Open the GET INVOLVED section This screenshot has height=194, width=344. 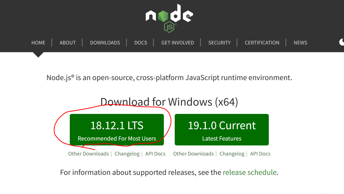pos(178,43)
